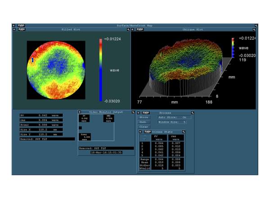Image resolution: width=270 pixels, height=203 pixels.
Task: Click window menu box of Process Stats
Action: tap(139, 131)
